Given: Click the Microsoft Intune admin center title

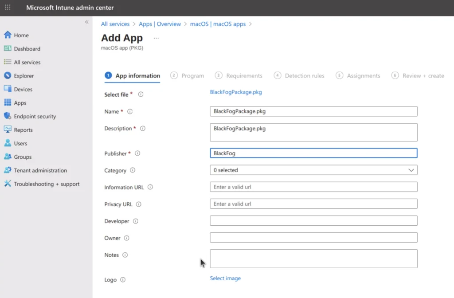Looking at the screenshot, I should (70, 8).
